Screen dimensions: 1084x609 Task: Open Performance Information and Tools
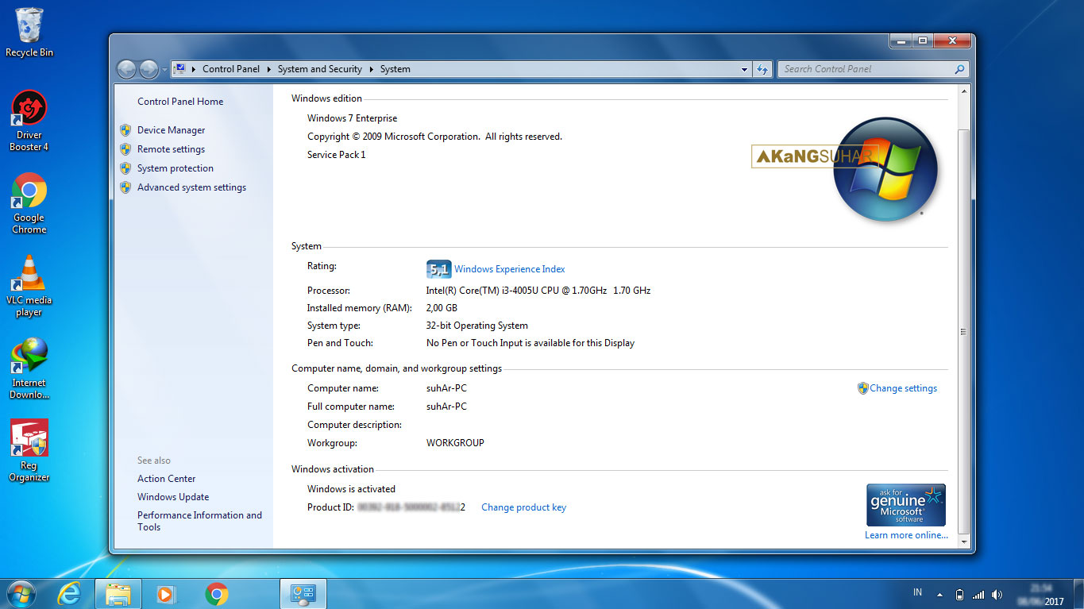pos(199,521)
